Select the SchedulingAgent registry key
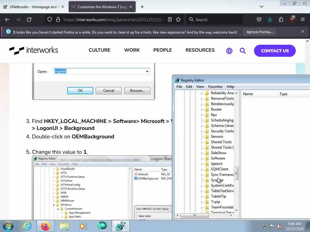310x232 pixels. (222, 120)
